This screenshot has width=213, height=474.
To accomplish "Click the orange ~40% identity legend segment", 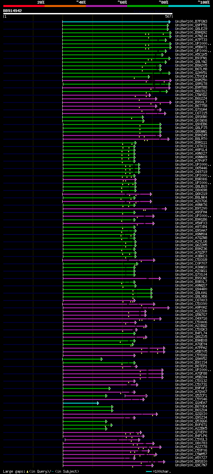I will (x=65, y=6).
